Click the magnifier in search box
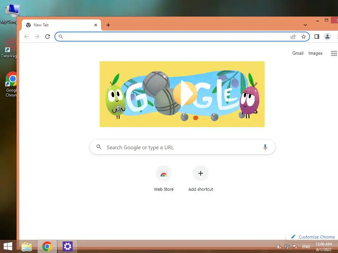This screenshot has height=253, width=338. [x=99, y=147]
